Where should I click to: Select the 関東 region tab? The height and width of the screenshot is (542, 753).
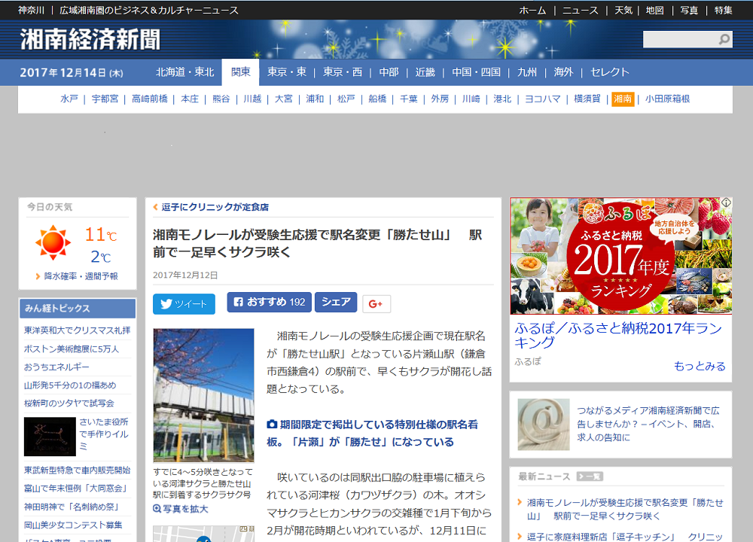pyautogui.click(x=241, y=72)
